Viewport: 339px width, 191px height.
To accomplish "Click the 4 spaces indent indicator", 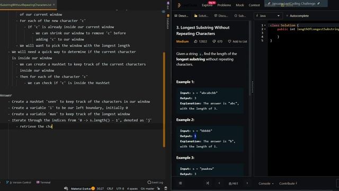I will [132, 189].
